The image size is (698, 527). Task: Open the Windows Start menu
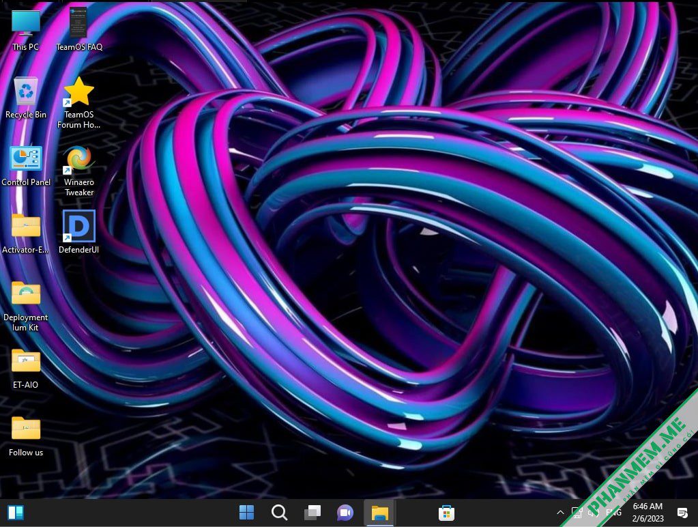pos(246,513)
